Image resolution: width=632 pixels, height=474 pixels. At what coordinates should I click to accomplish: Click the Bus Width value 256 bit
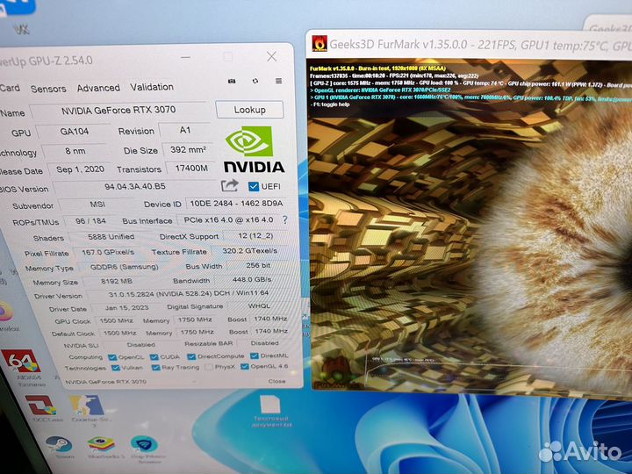[x=258, y=265]
